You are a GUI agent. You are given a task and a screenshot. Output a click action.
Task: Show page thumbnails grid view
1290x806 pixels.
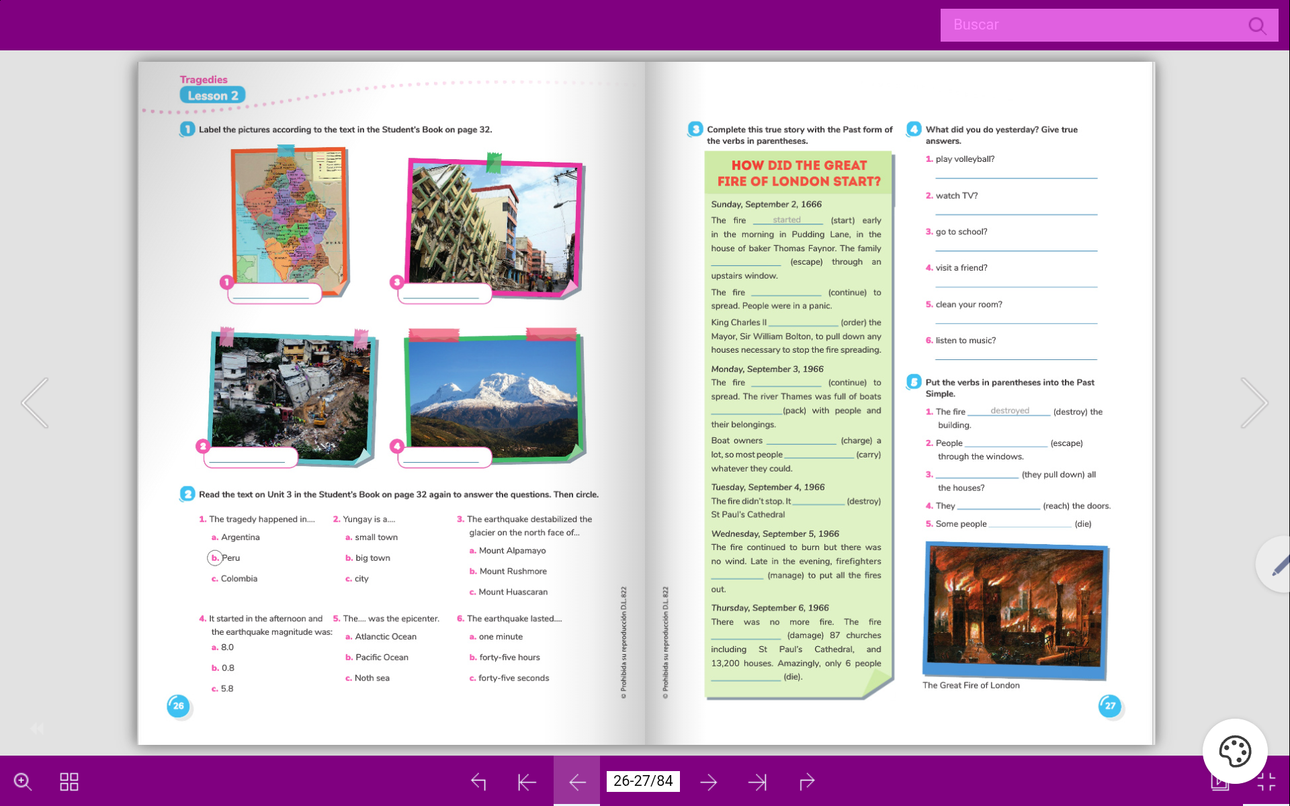click(x=69, y=781)
